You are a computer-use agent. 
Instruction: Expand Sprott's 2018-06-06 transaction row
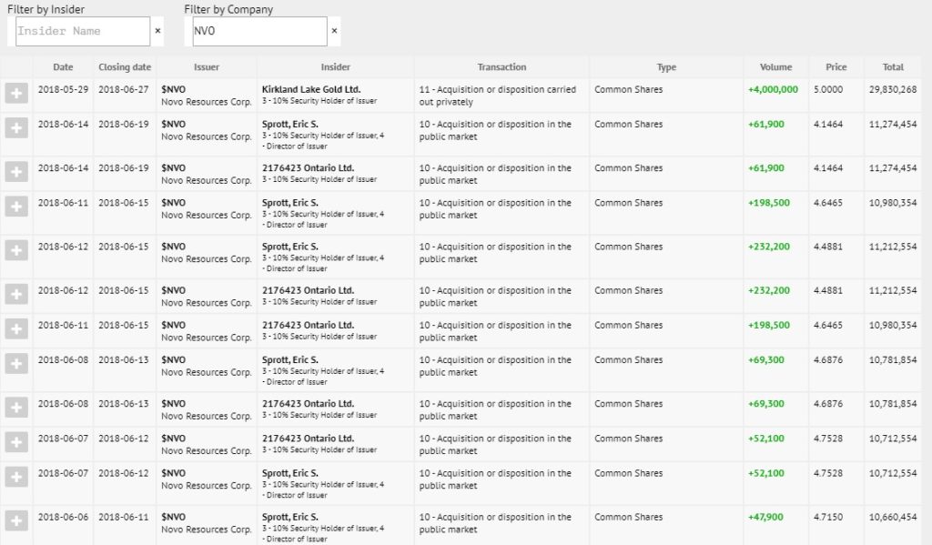pos(16,520)
